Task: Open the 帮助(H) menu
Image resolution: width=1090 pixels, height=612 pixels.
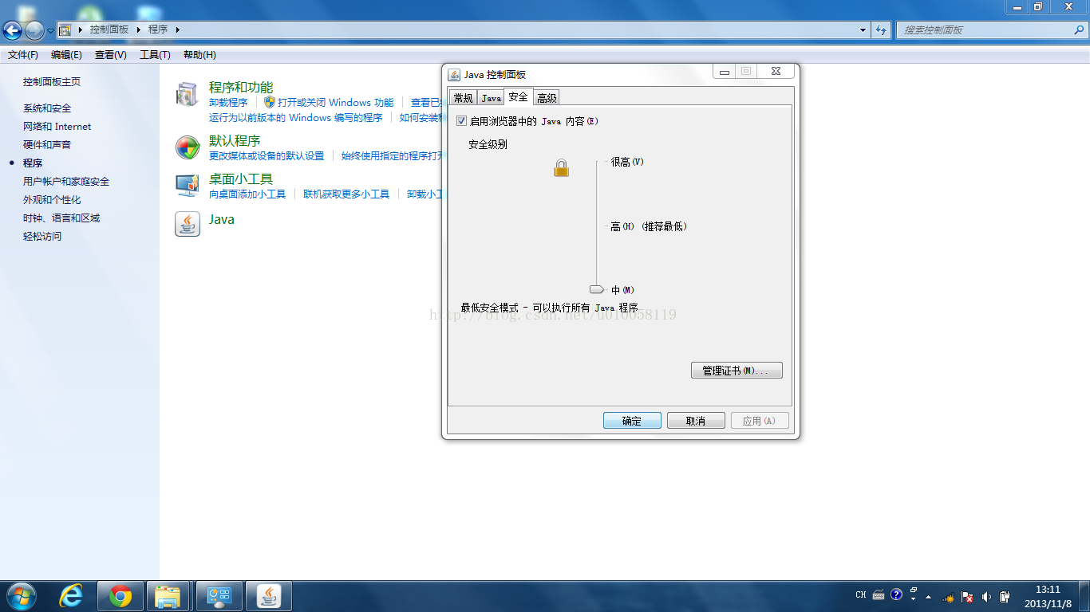Action: coord(199,55)
